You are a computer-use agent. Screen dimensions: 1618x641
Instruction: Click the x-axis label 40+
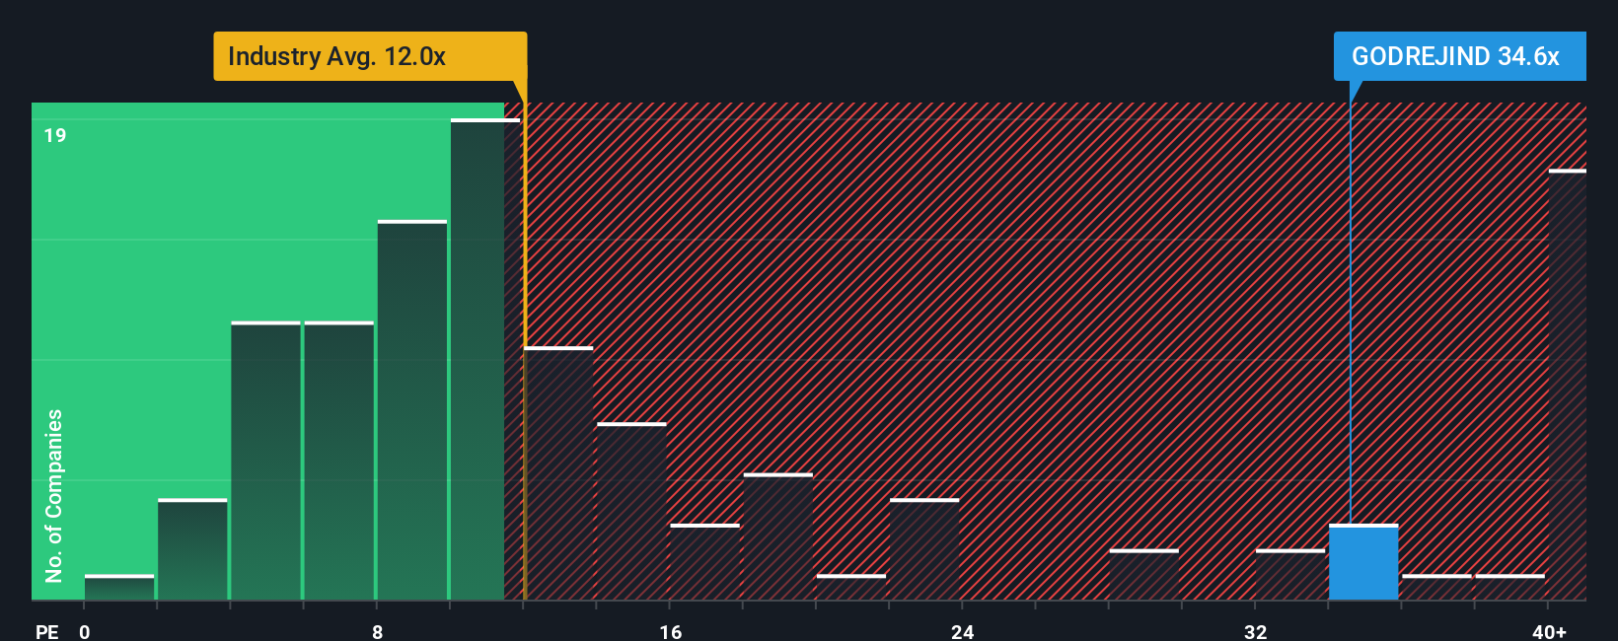[1549, 631]
